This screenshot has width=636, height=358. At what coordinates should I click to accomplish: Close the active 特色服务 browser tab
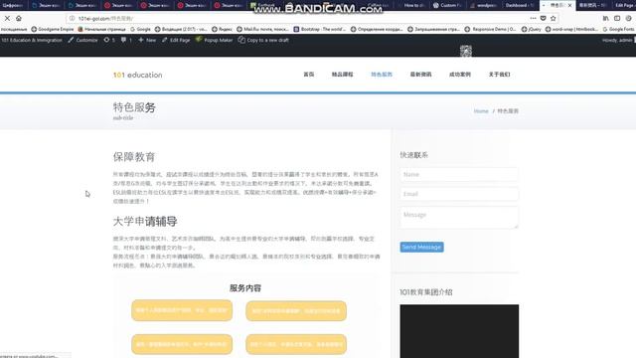569,5
